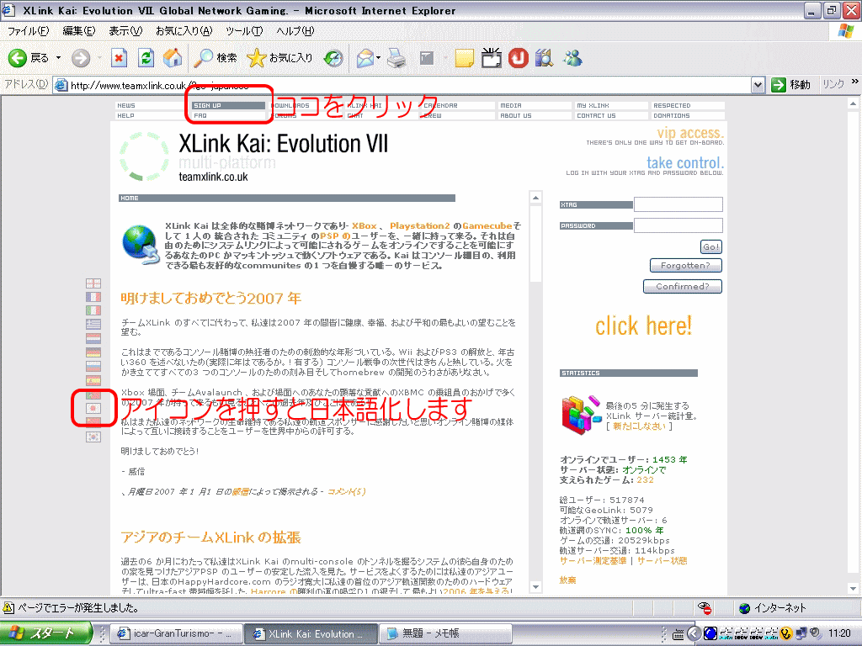This screenshot has height=646, width=862.
Task: Click the Print printer icon
Action: (396, 58)
